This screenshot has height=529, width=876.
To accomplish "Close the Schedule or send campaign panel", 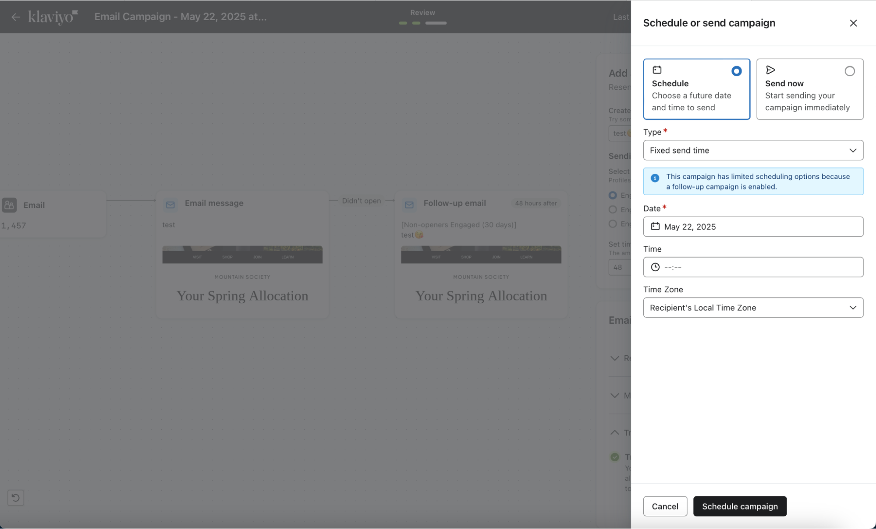I will tap(853, 23).
